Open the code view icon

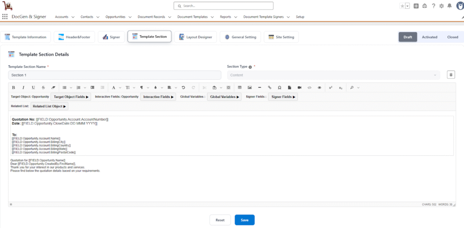click(309, 87)
